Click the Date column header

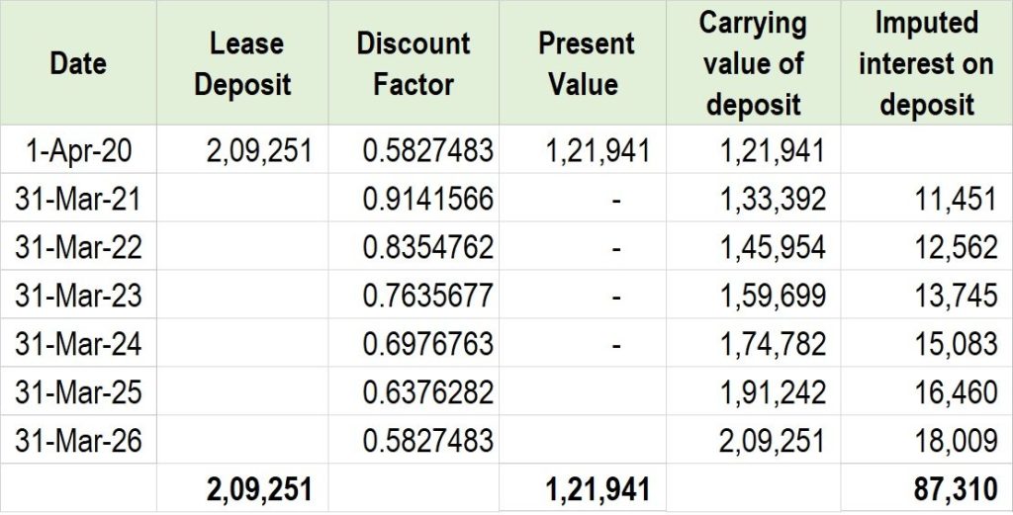(78, 63)
